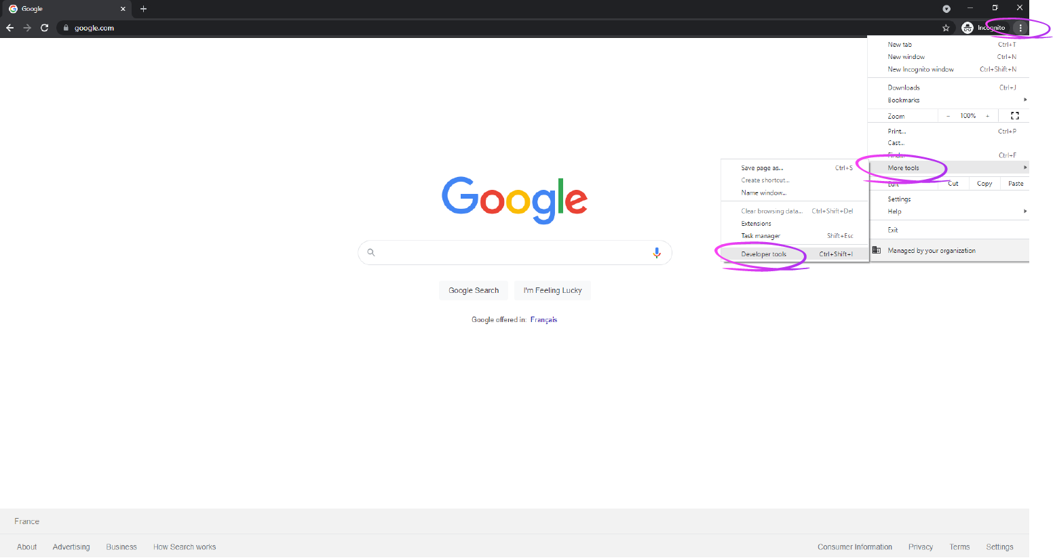Click inside the Google search field

(x=515, y=252)
